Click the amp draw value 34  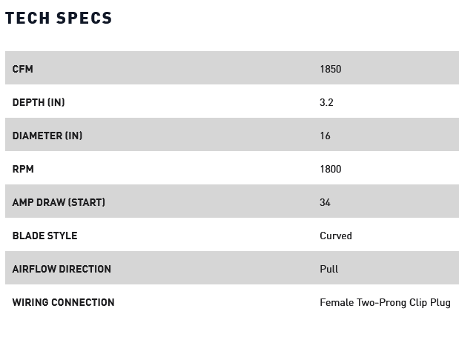click(325, 202)
